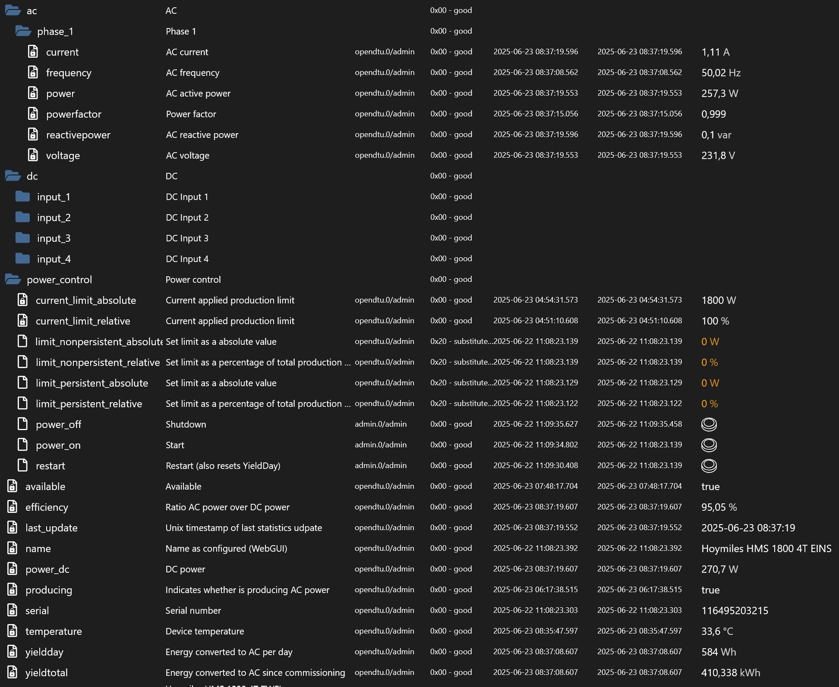Viewport: 839px width, 687px height.
Task: Click the locked state icon for temperature
Action: (13, 631)
